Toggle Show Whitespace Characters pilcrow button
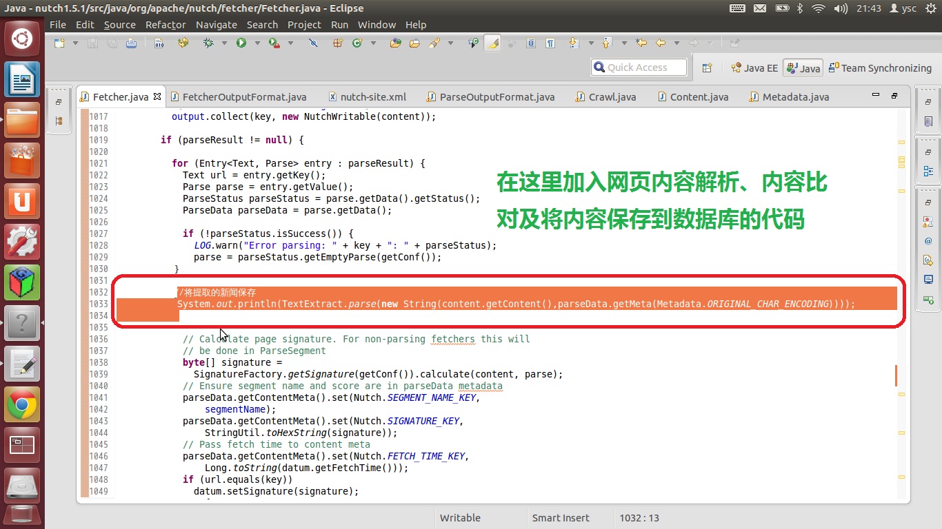Image resolution: width=942 pixels, height=529 pixels. 550,43
